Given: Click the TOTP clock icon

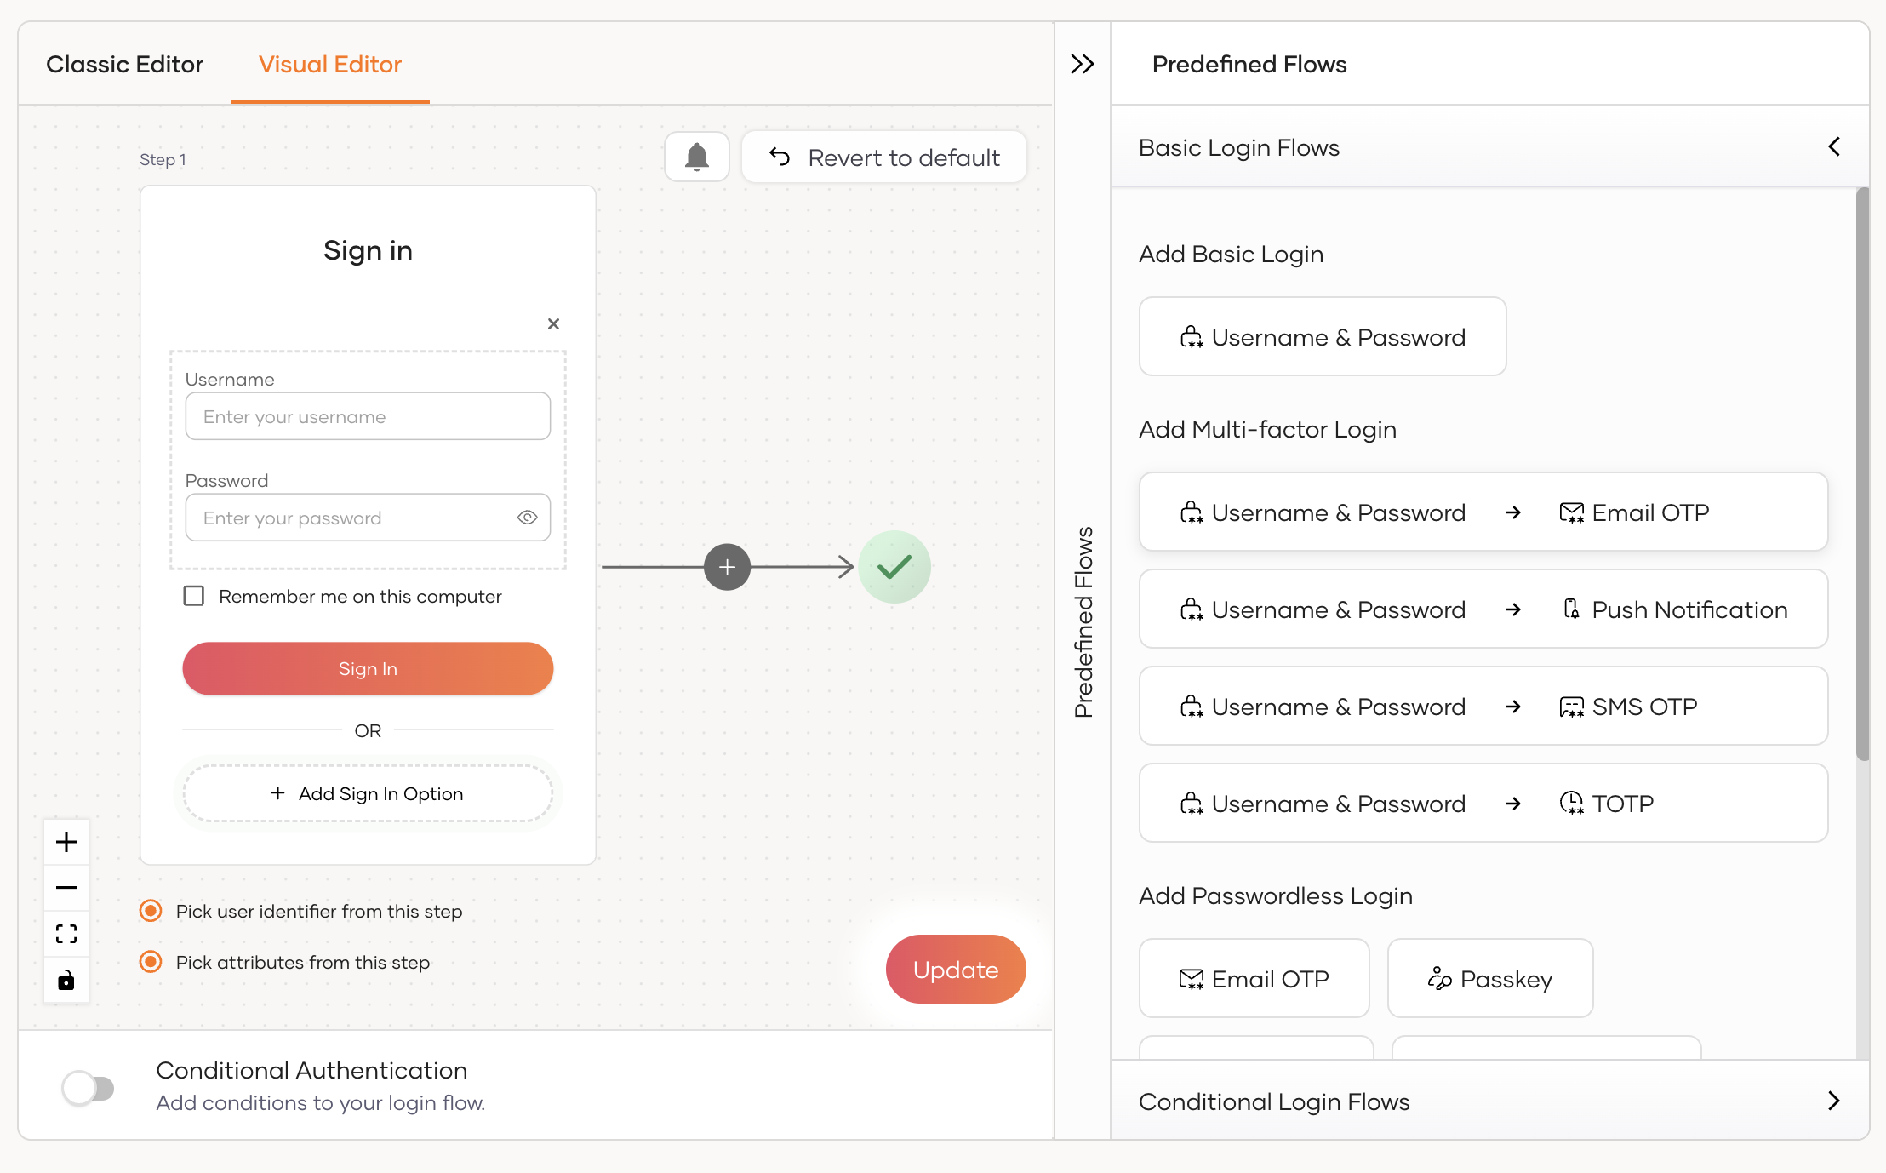Looking at the screenshot, I should [1571, 803].
